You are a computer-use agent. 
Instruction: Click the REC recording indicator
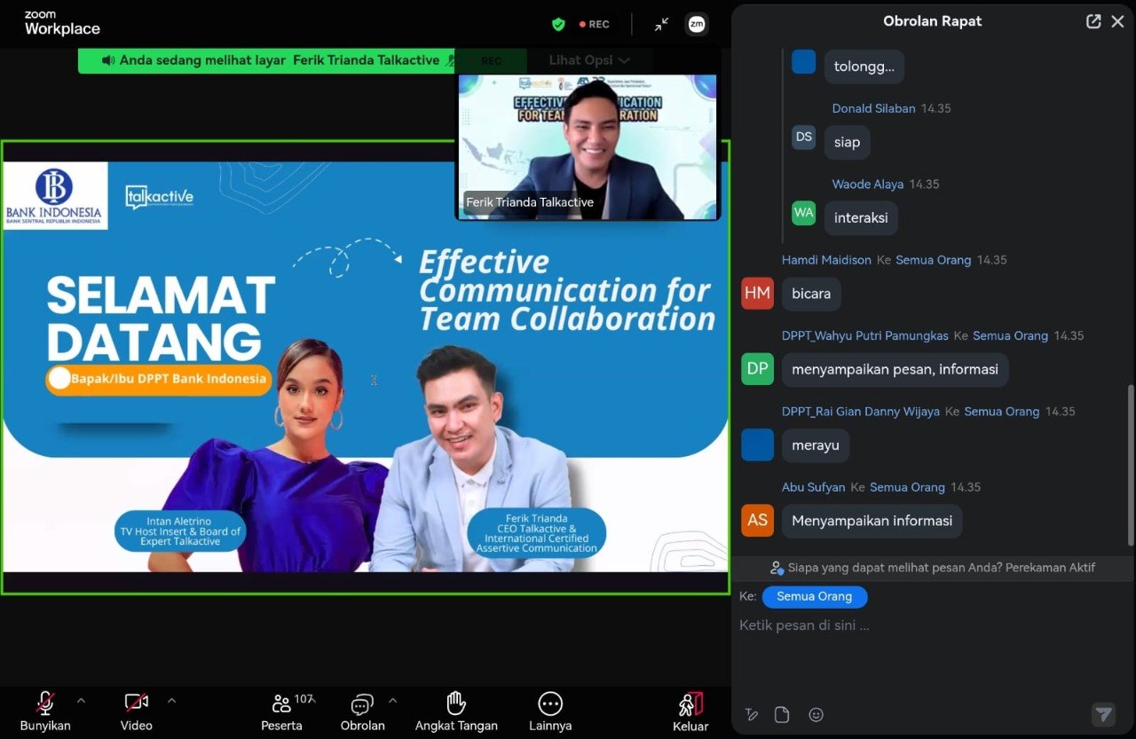tap(595, 25)
